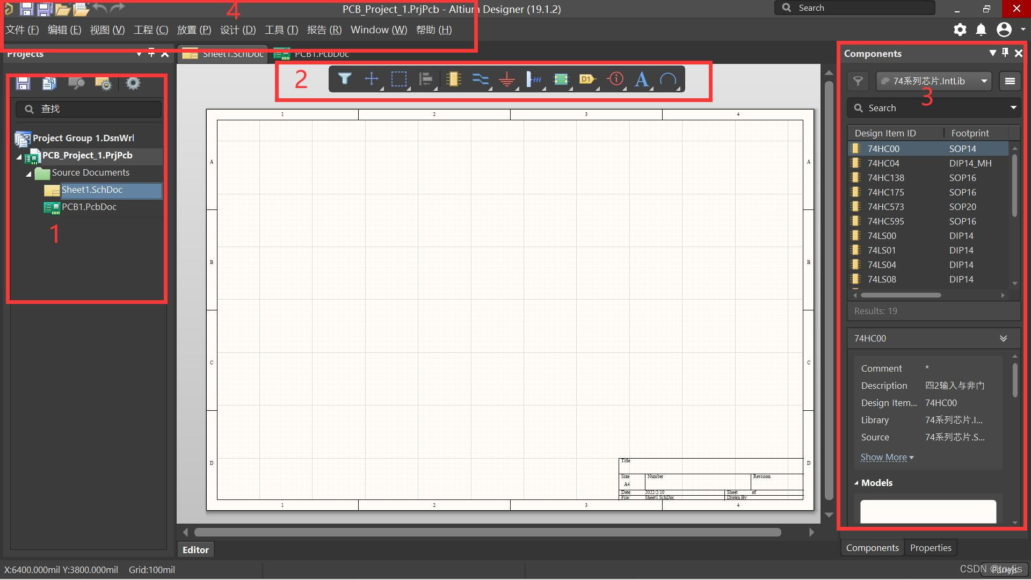Open PCB1.PcbDoc in the project tree
Screen dimensions: 1031x580
coord(89,207)
